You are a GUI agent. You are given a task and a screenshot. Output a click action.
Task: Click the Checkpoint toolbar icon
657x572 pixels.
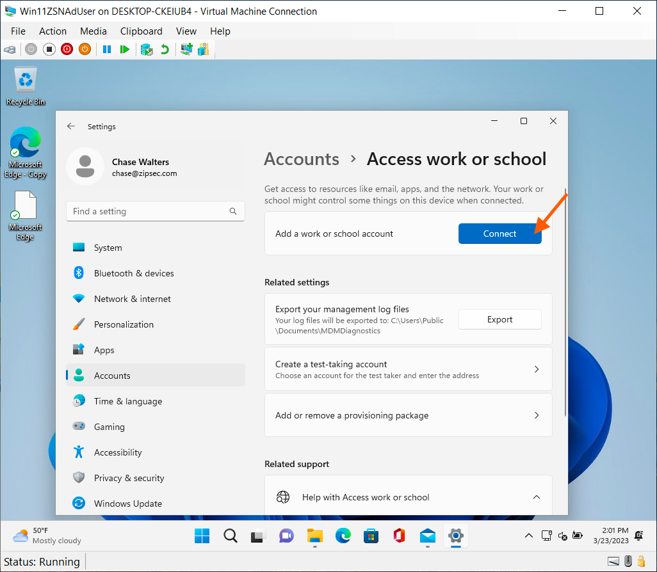pyautogui.click(x=147, y=49)
